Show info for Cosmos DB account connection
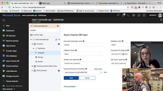The height and width of the screenshot is (91, 163). [86, 69]
